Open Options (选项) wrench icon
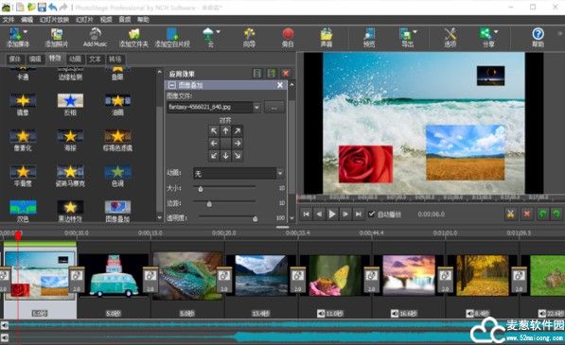 450,34
